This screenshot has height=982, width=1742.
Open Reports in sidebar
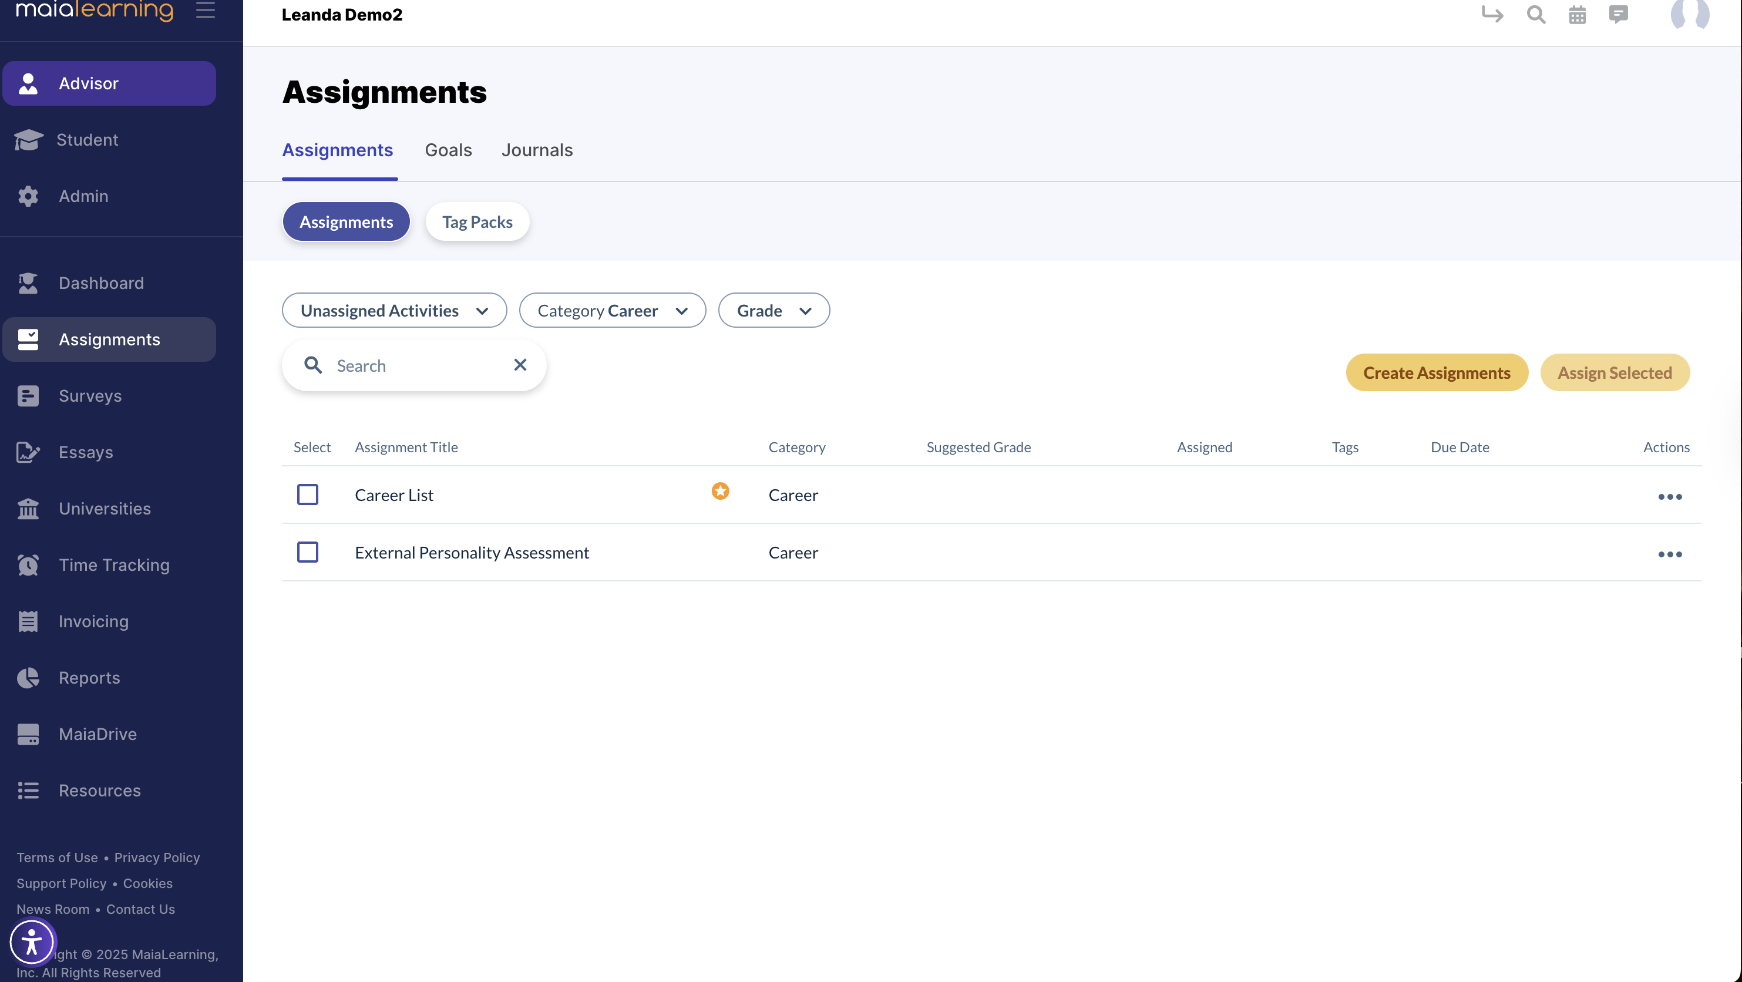pos(110,678)
